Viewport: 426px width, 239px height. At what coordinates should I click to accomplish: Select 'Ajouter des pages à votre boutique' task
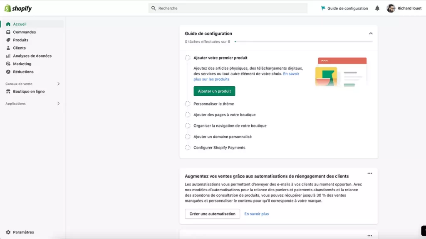click(x=224, y=115)
